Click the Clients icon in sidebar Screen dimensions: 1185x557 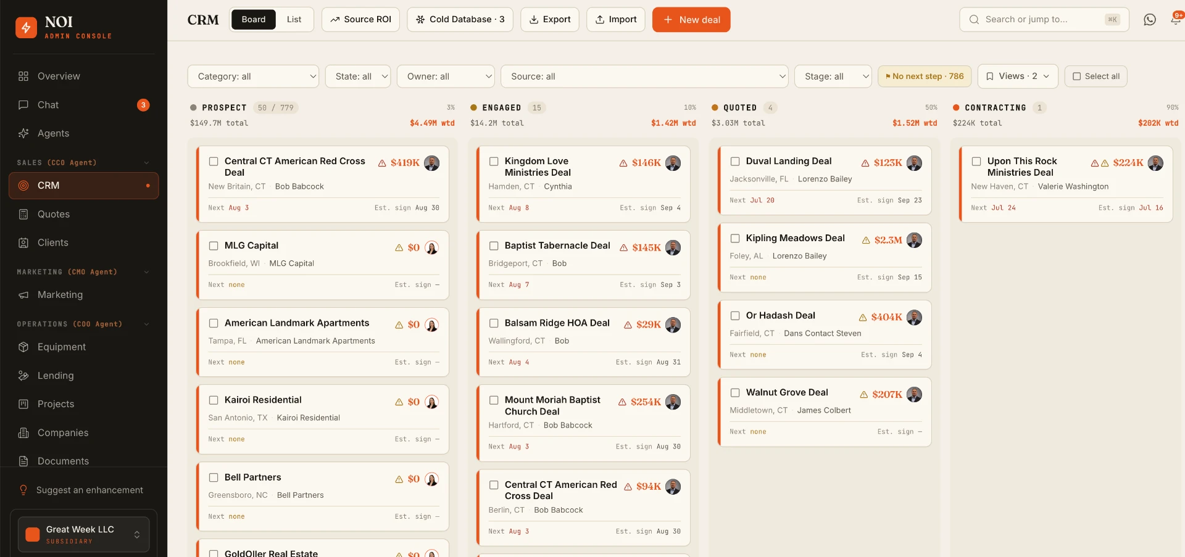[x=23, y=243]
